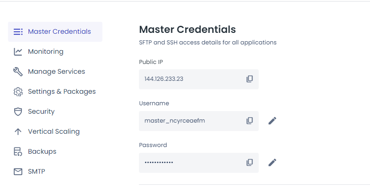Click the Settings & Packages gear icon
370x195 pixels.
point(18,92)
